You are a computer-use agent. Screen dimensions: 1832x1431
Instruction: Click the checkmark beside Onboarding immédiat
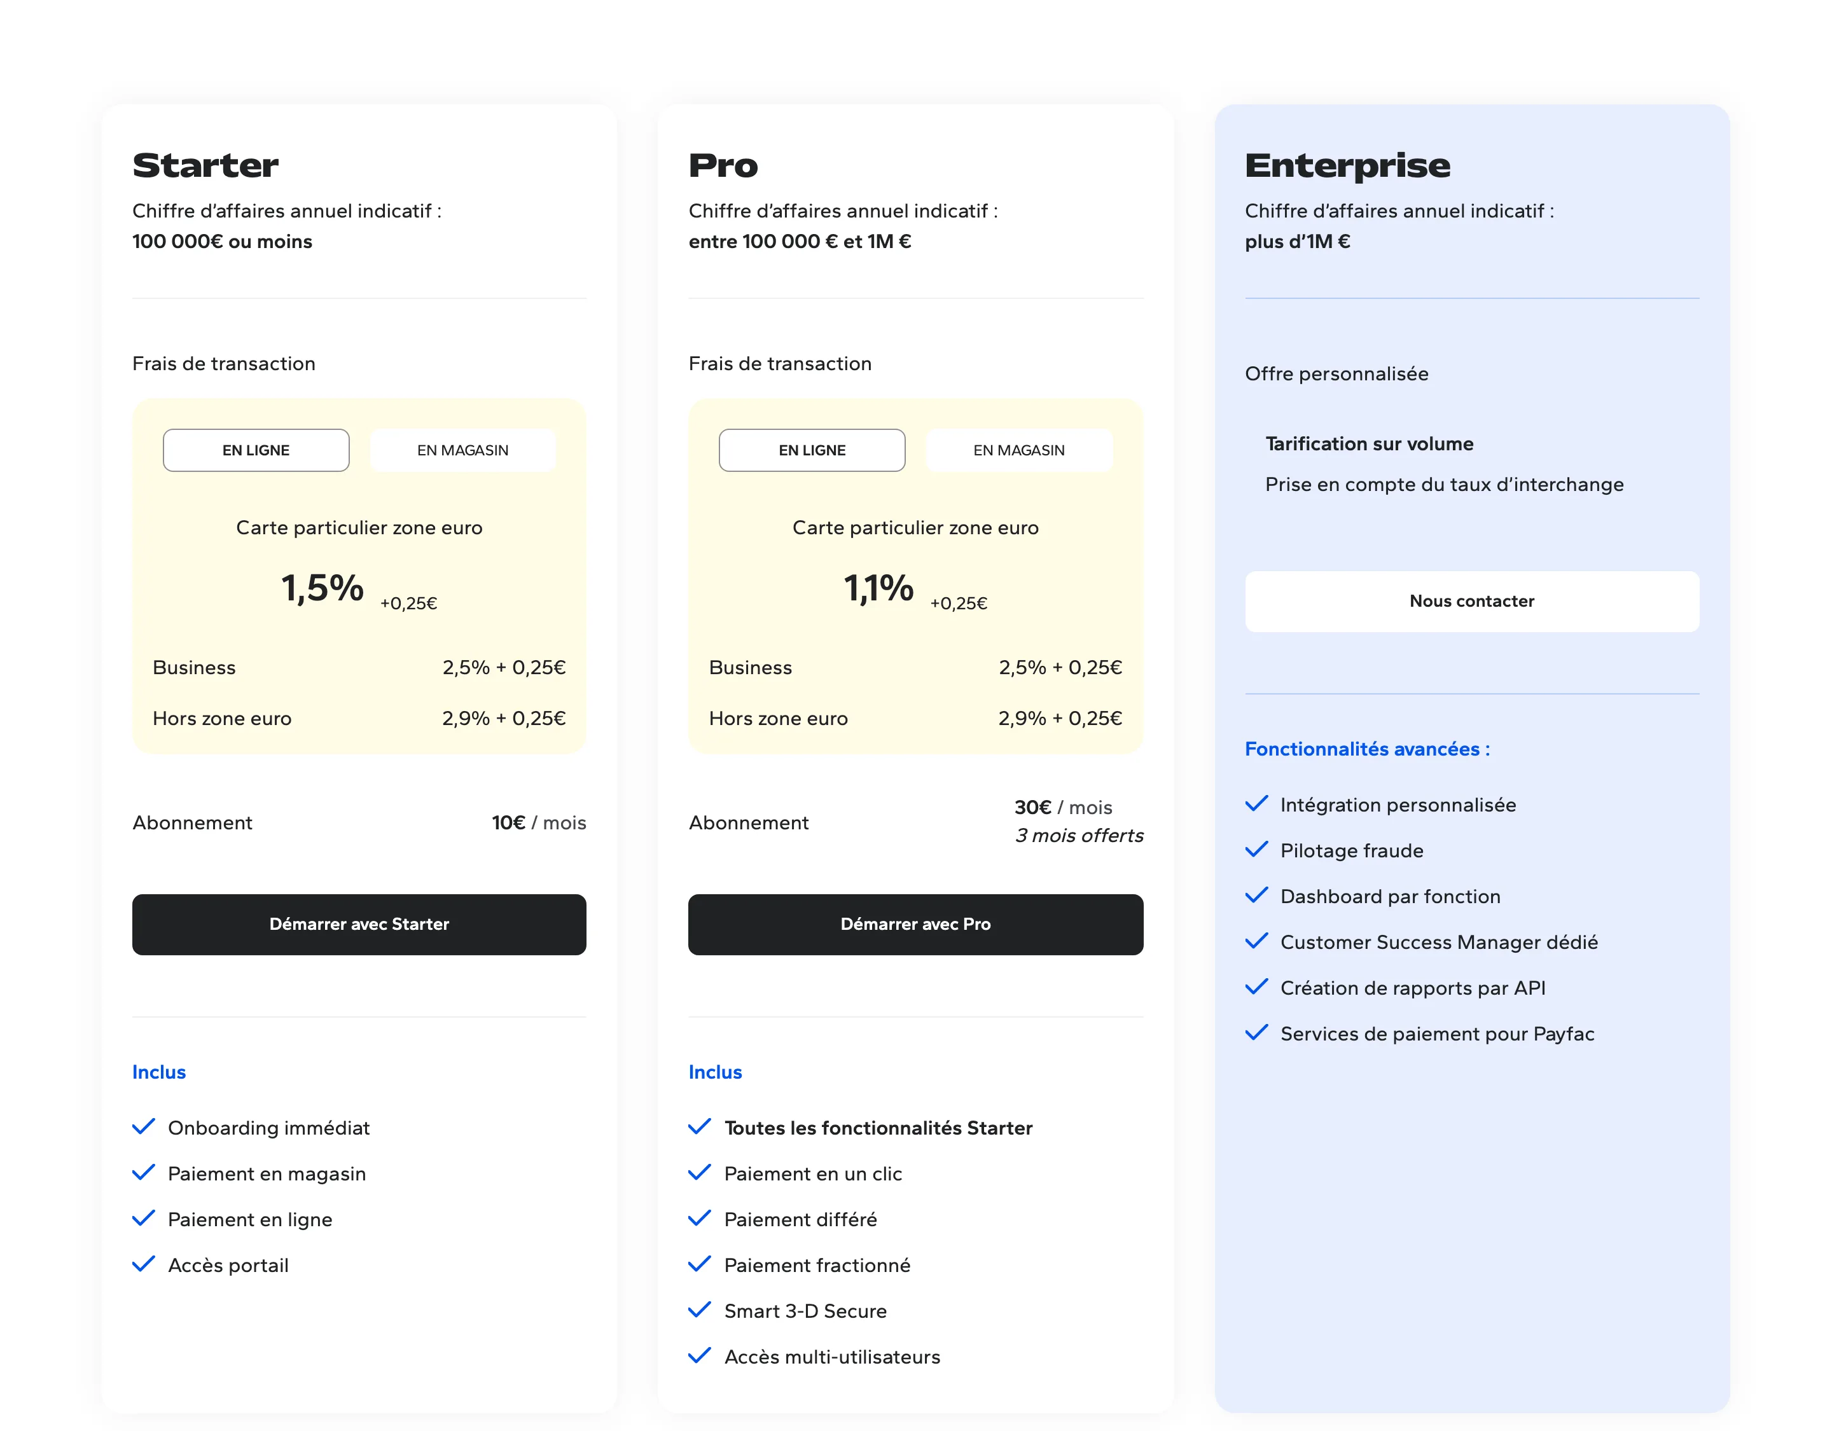coord(143,1126)
